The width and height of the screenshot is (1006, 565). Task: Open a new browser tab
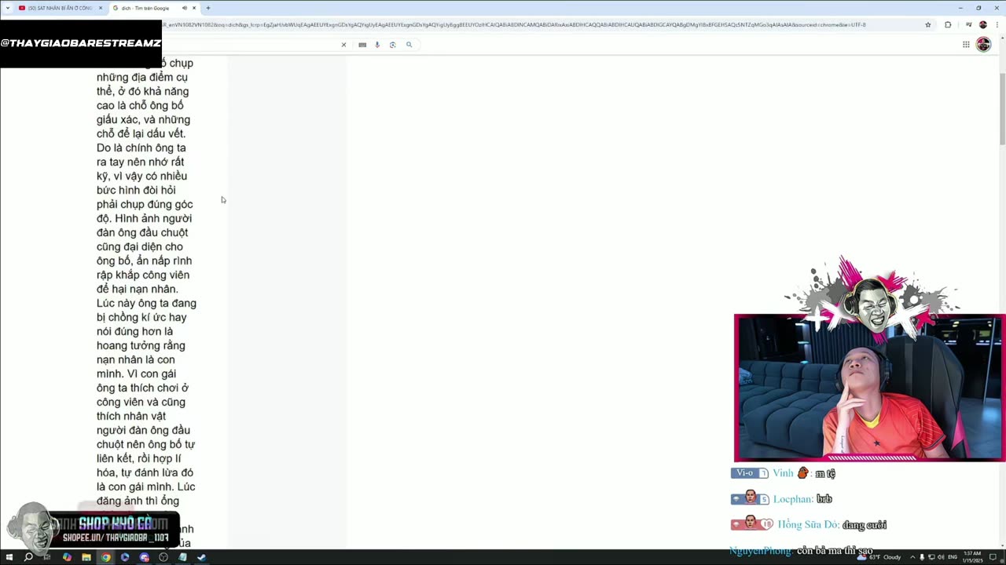click(208, 8)
